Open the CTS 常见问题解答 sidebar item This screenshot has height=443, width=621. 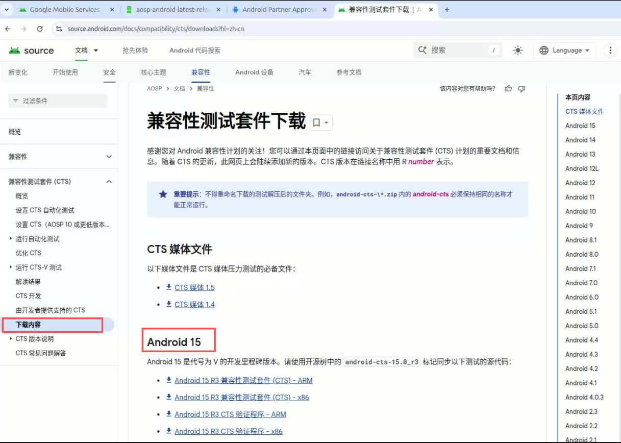tap(41, 353)
